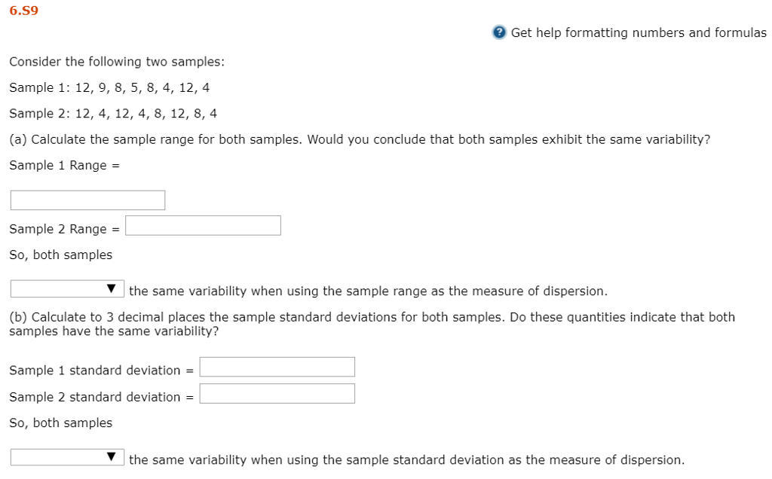Open the part (b) variability dropdown
Screen dimensions: 772x479
click(66, 456)
